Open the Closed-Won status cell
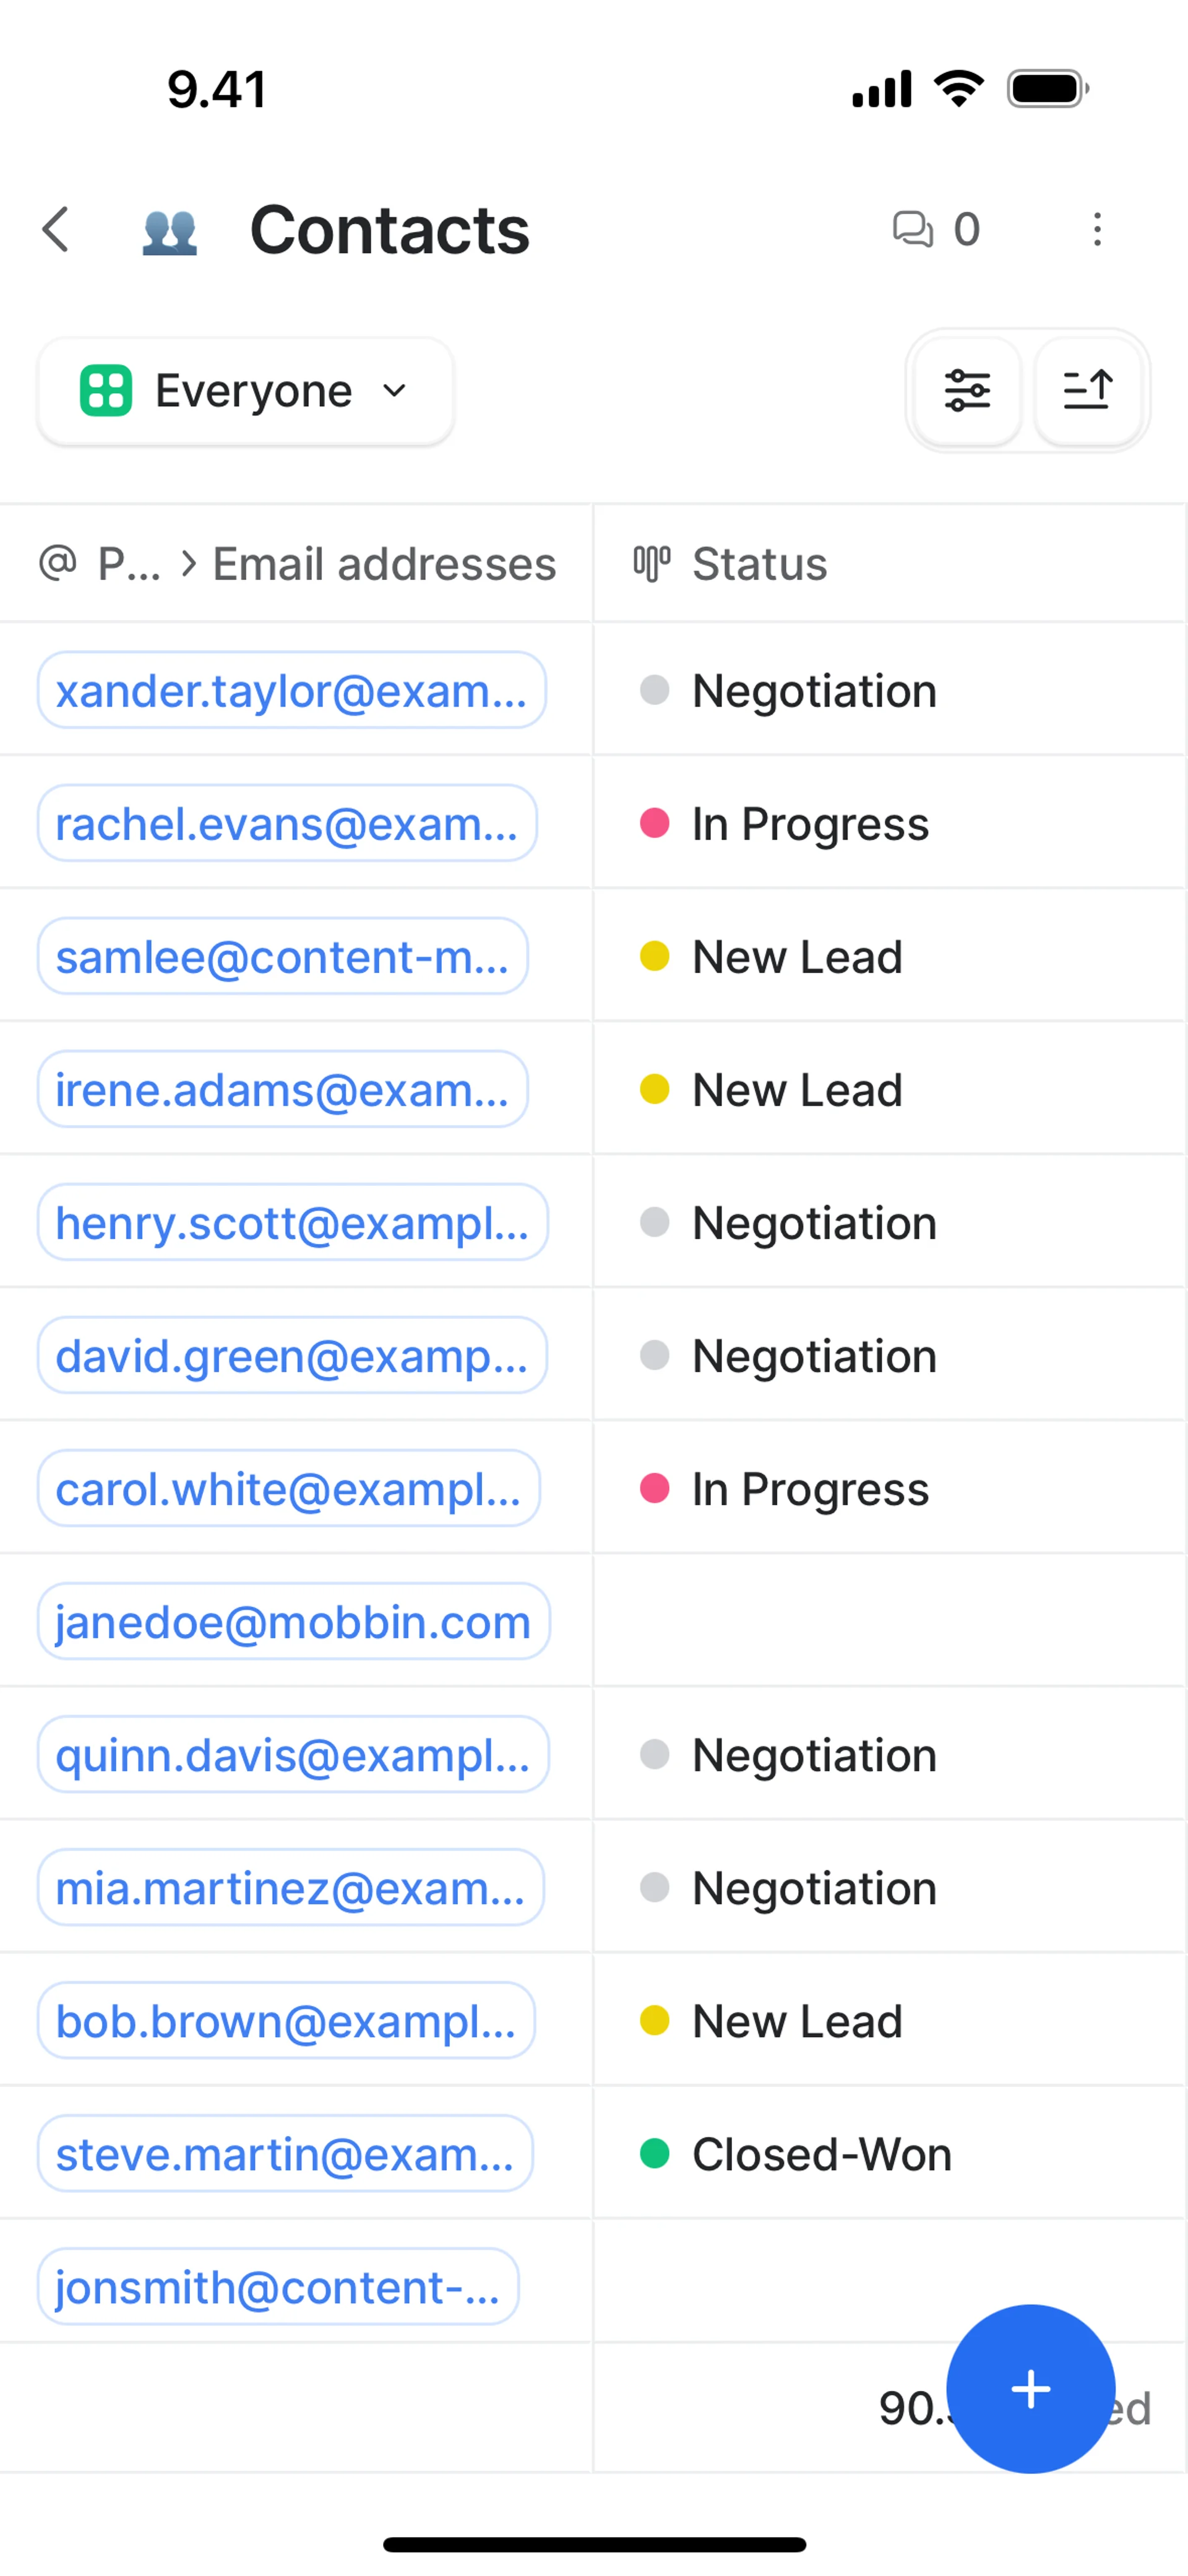 click(820, 2154)
